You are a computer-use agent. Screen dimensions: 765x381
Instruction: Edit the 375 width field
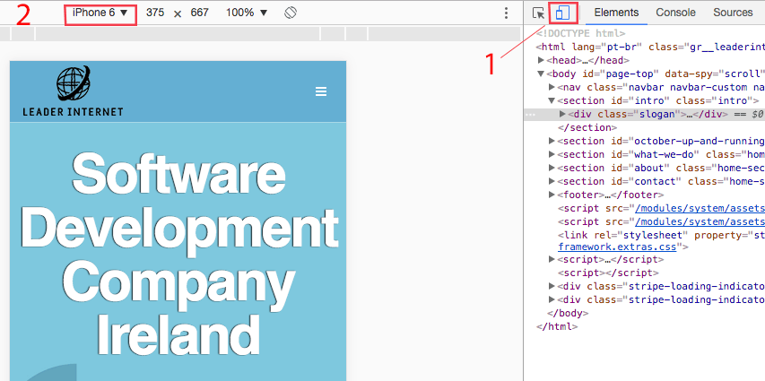[155, 13]
